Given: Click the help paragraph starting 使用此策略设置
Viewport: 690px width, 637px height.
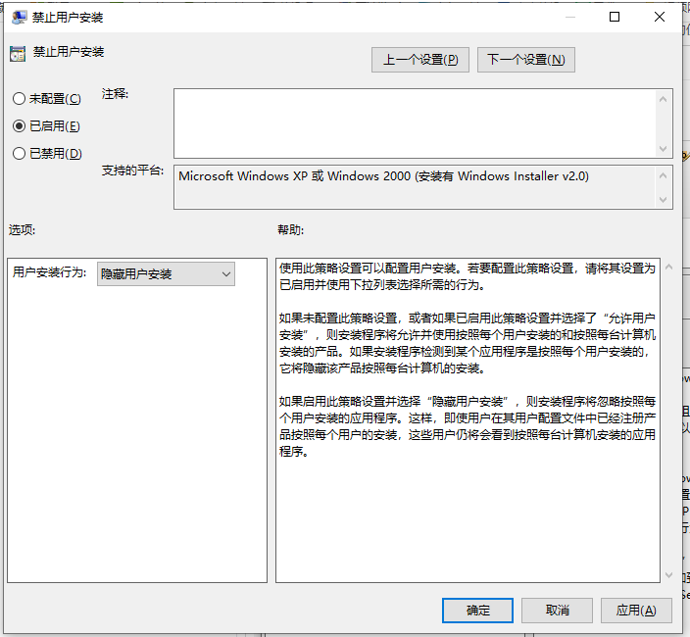Looking at the screenshot, I should pos(468,276).
